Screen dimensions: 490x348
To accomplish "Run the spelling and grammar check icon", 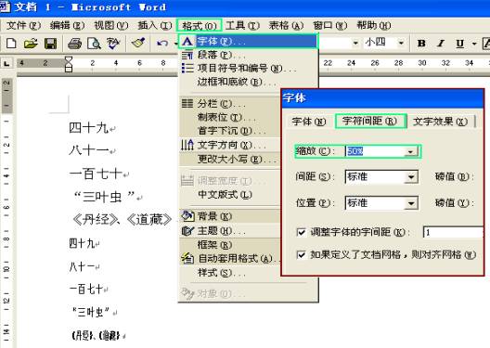I will pyautogui.click(x=113, y=44).
